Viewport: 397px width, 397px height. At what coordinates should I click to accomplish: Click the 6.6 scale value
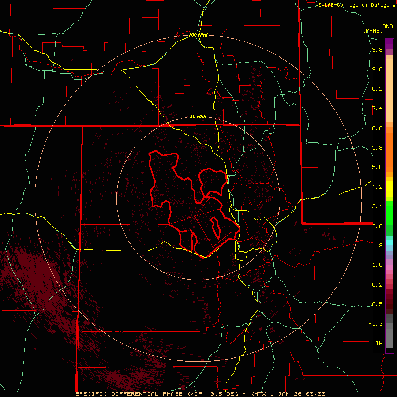tap(377, 128)
